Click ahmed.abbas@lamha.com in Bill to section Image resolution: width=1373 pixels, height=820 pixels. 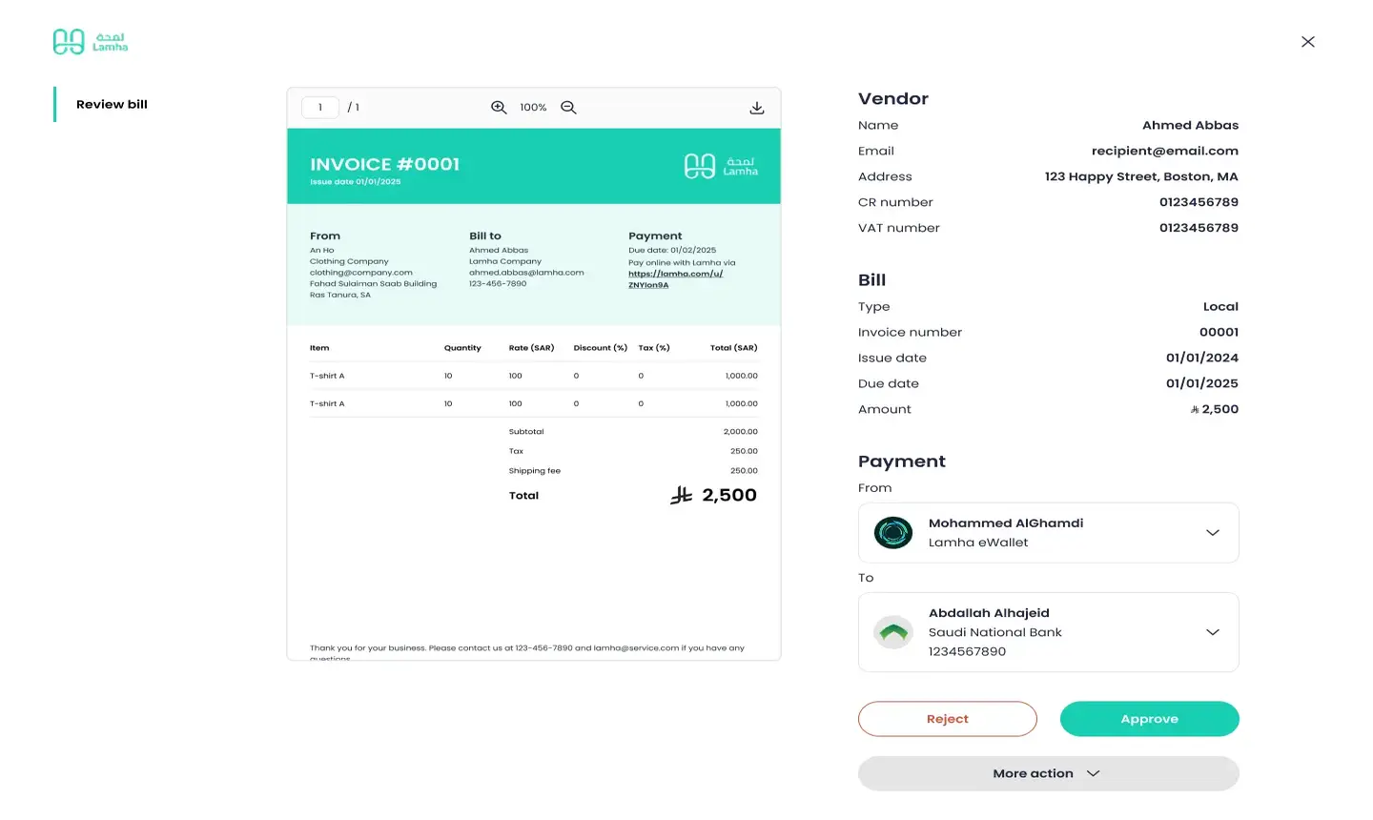[526, 273]
